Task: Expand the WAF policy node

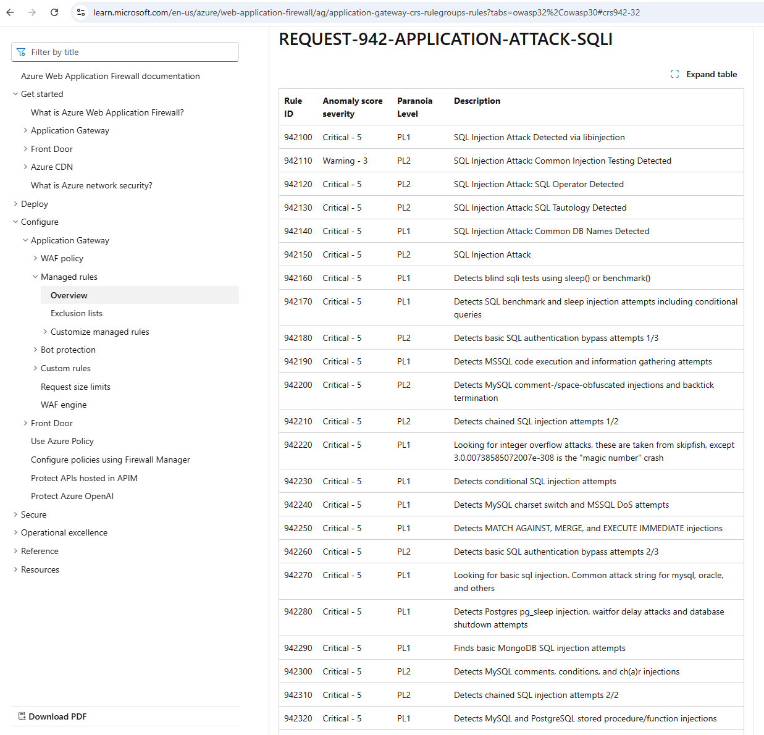Action: click(35, 258)
